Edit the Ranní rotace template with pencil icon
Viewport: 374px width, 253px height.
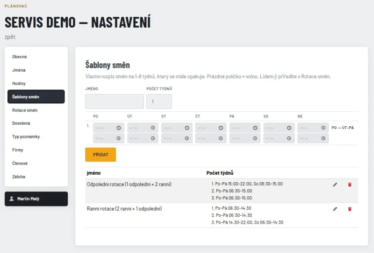pyautogui.click(x=335, y=209)
